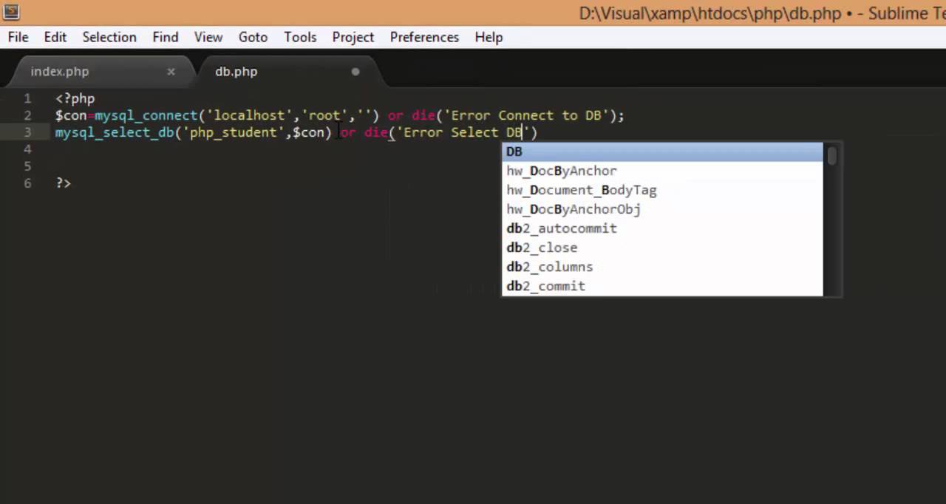Open the Selection menu

pyautogui.click(x=109, y=37)
